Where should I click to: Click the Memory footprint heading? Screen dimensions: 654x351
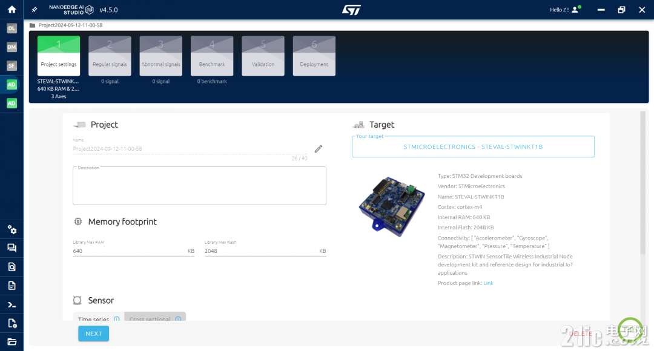122,221
